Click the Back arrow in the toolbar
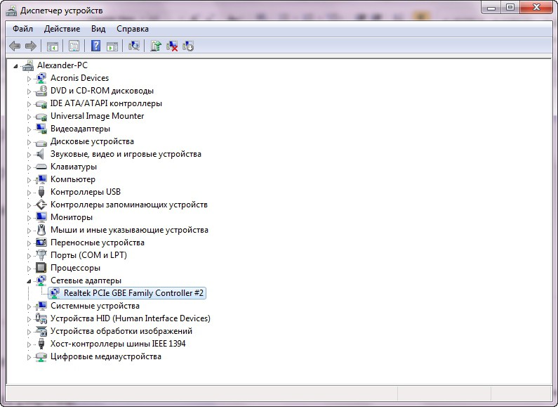This screenshot has width=558, height=407. pyautogui.click(x=15, y=46)
